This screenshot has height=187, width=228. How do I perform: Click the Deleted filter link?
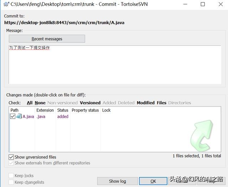(126, 103)
